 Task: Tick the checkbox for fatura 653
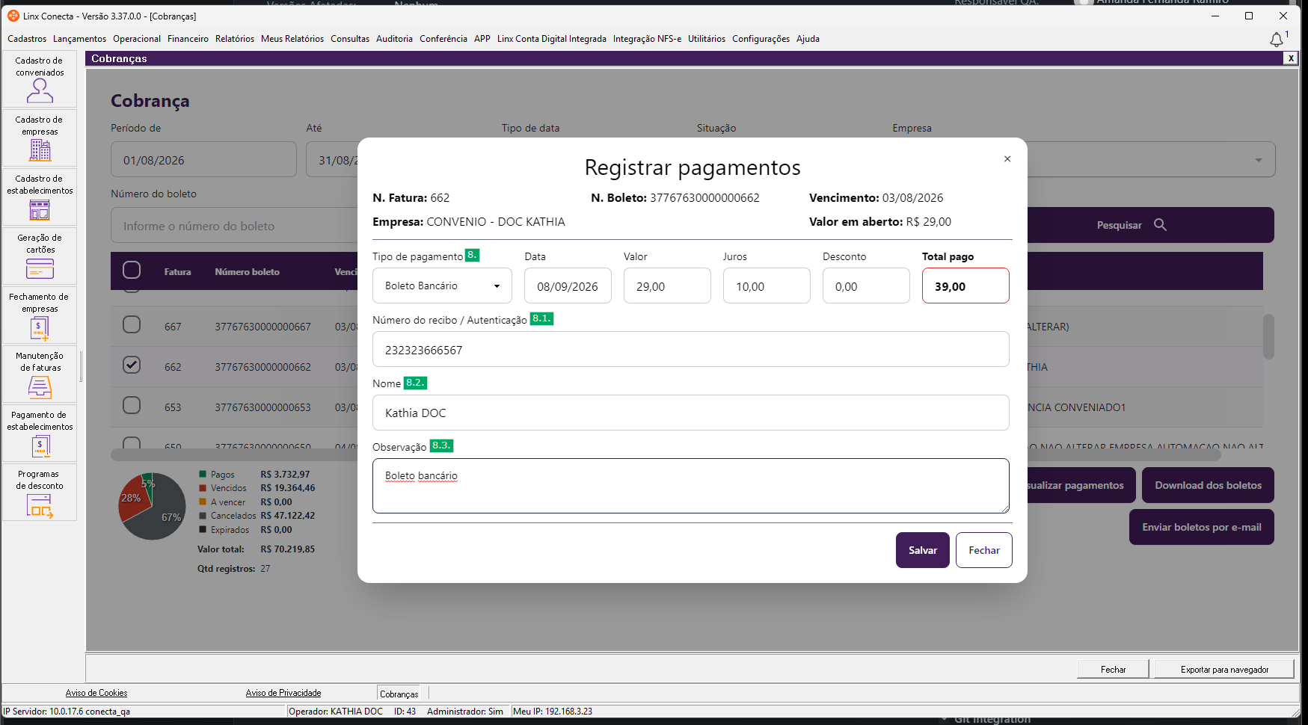132,405
